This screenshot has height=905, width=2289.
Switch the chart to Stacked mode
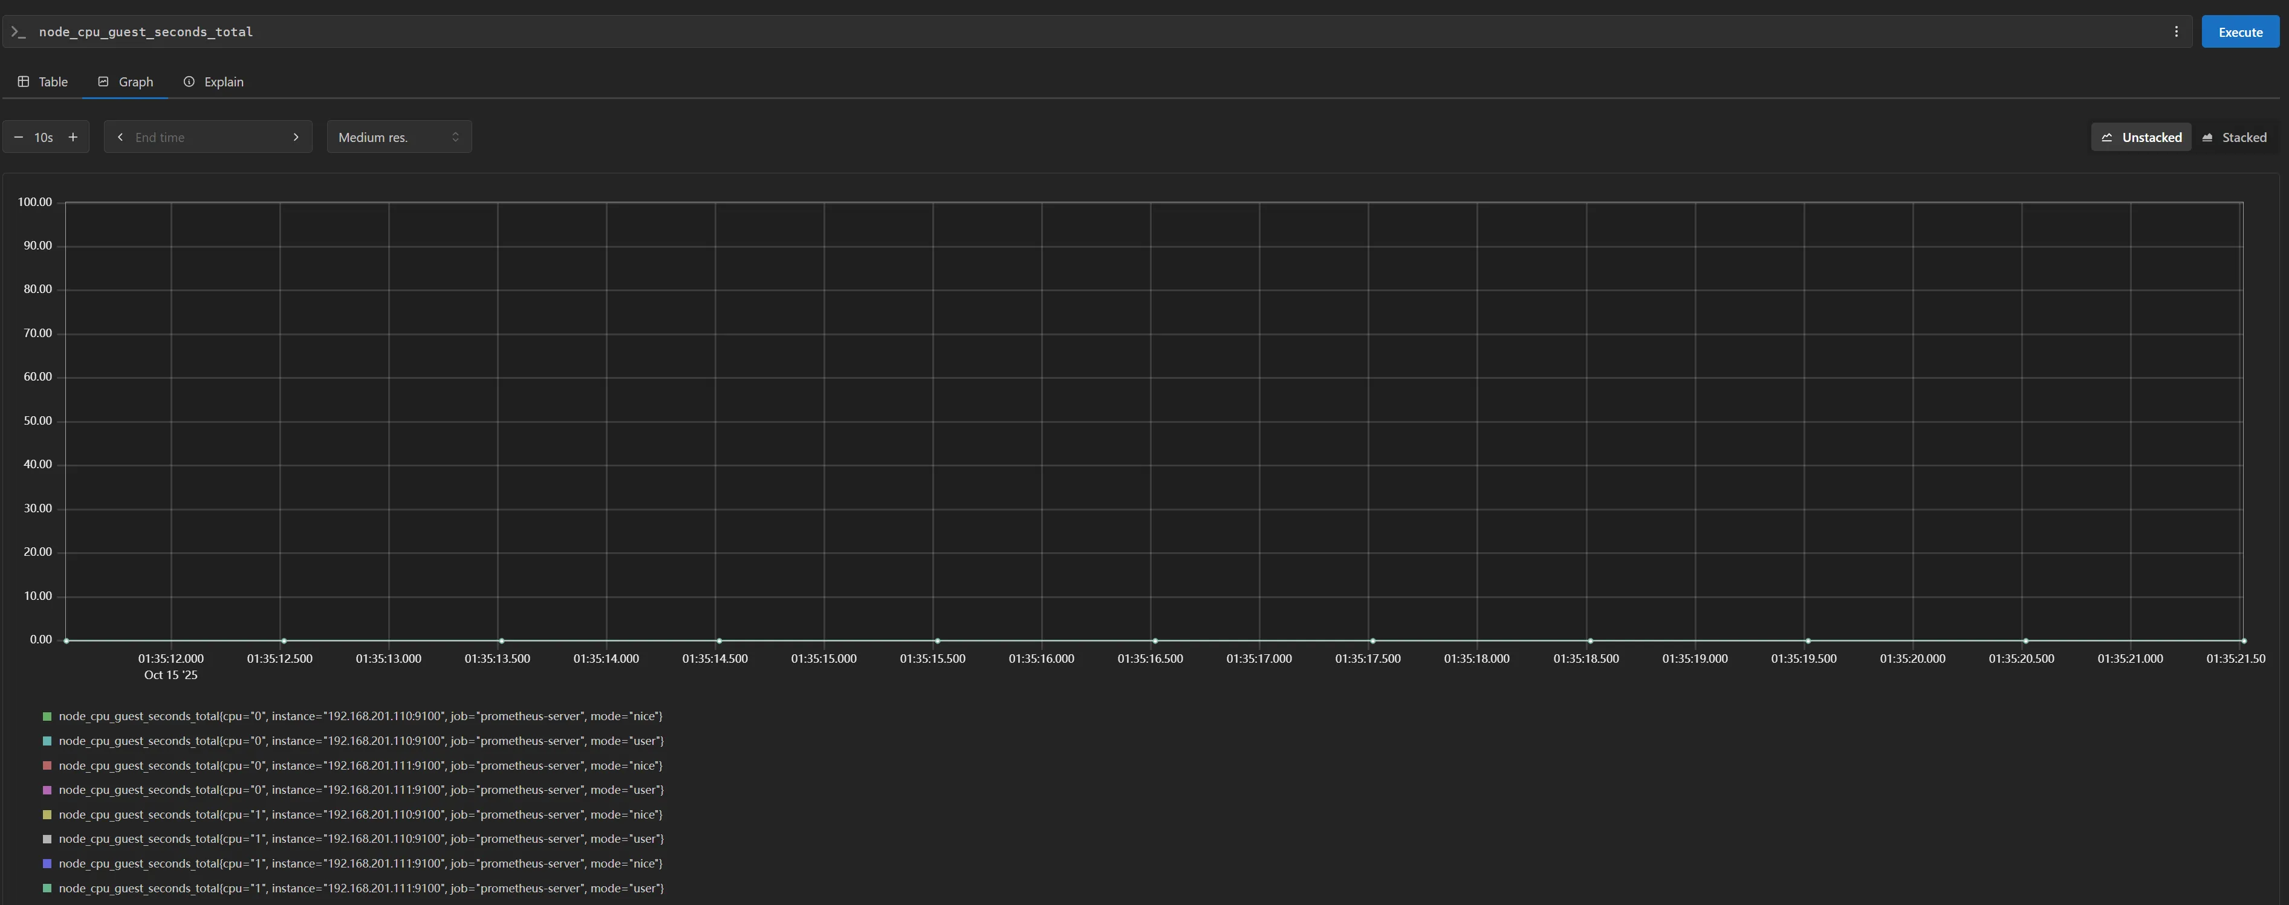(x=2234, y=138)
